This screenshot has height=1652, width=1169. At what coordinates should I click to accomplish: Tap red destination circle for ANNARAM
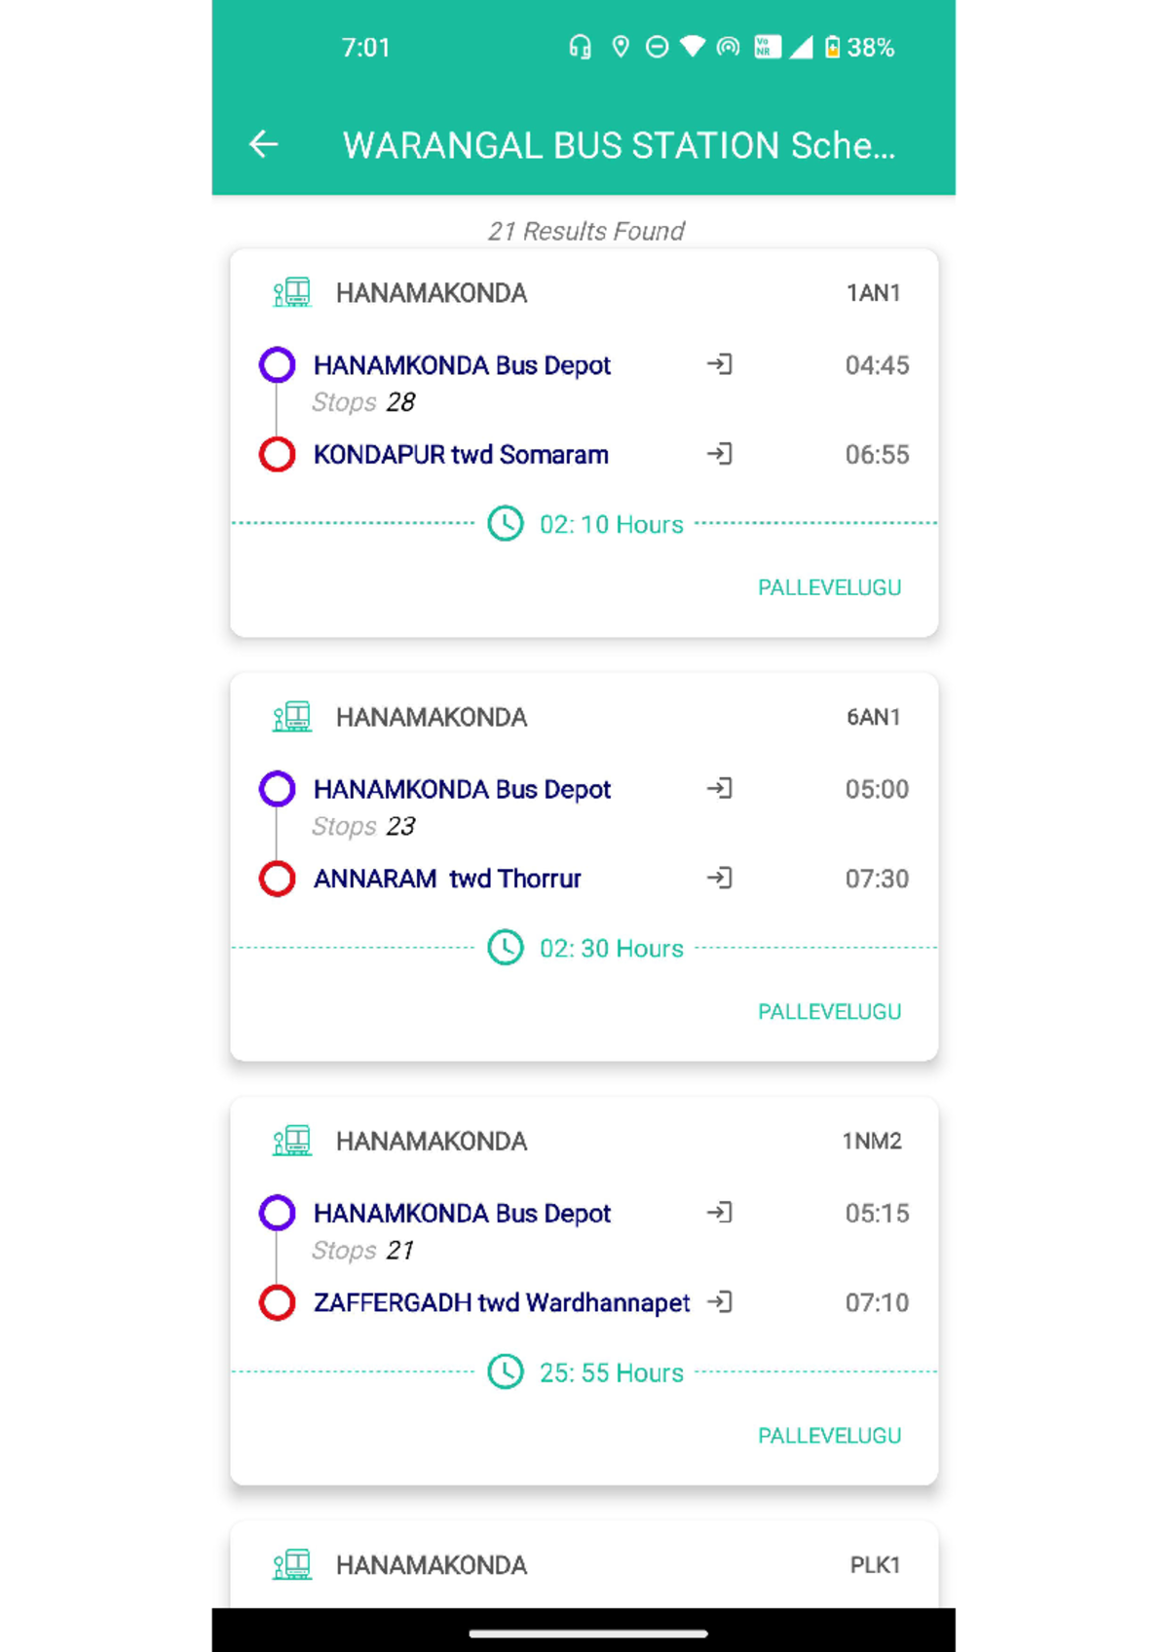278,878
